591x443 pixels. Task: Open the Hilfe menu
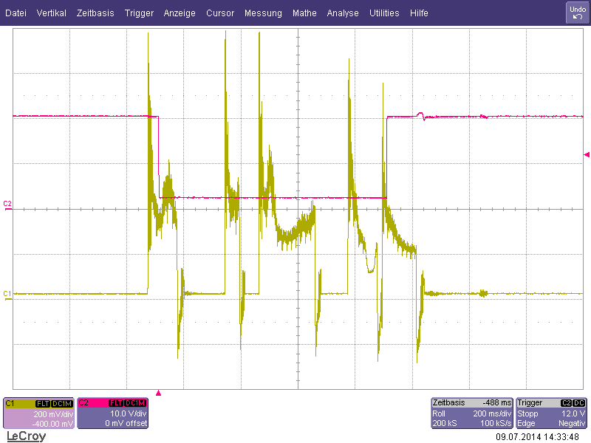pos(419,13)
